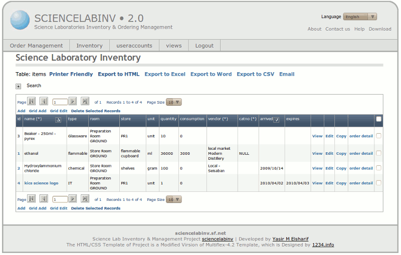Open the Order Management menu
The height and width of the screenshot is (255, 401).
coord(37,46)
